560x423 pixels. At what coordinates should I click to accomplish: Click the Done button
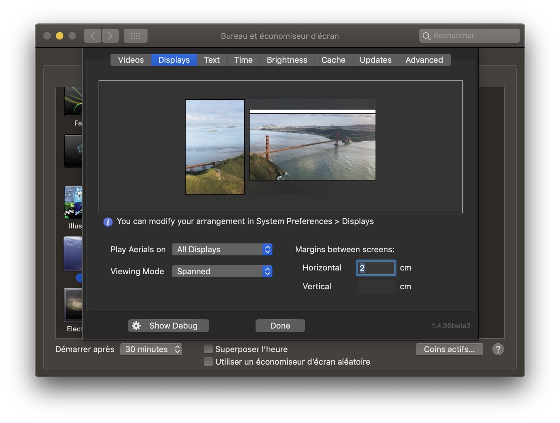pyautogui.click(x=280, y=326)
